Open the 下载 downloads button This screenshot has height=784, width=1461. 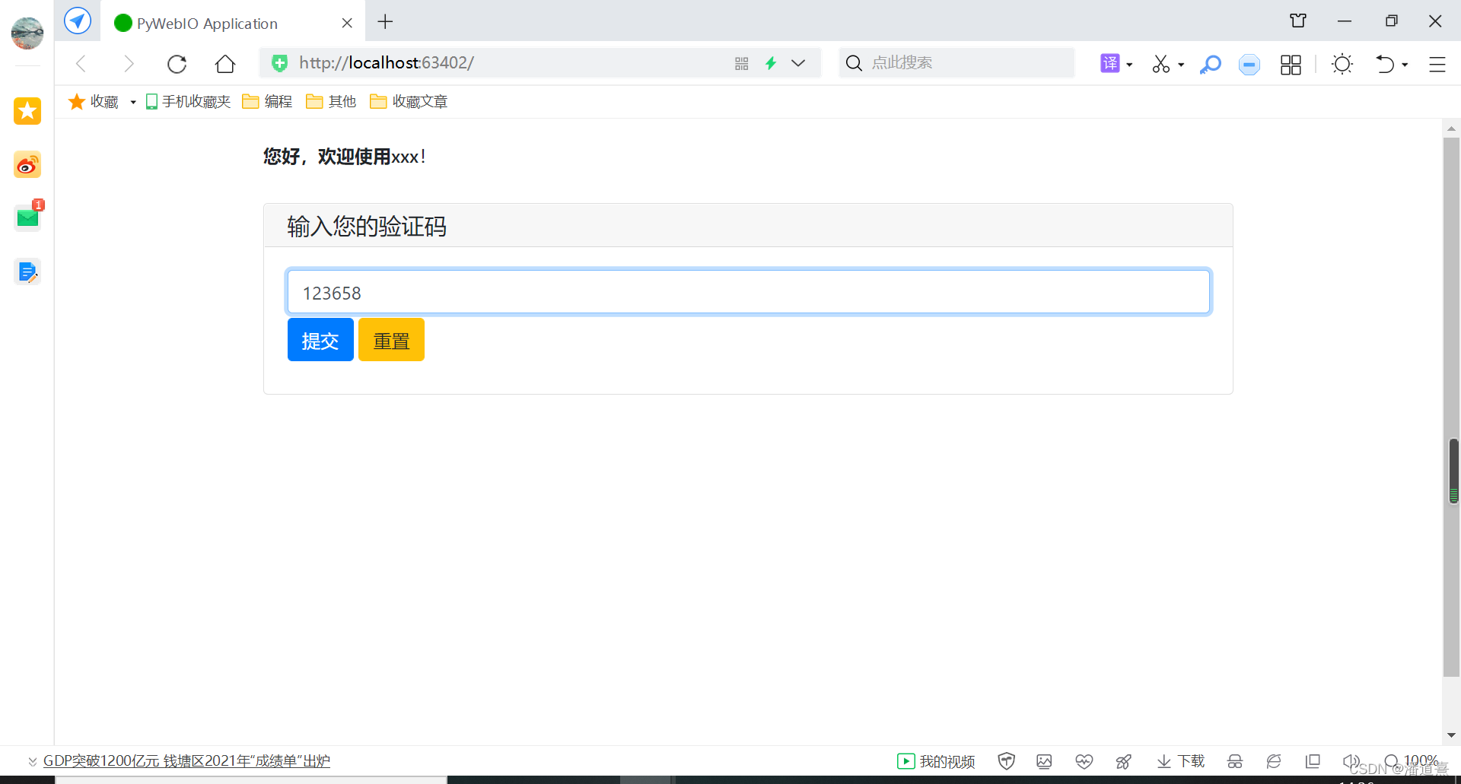point(1181,761)
